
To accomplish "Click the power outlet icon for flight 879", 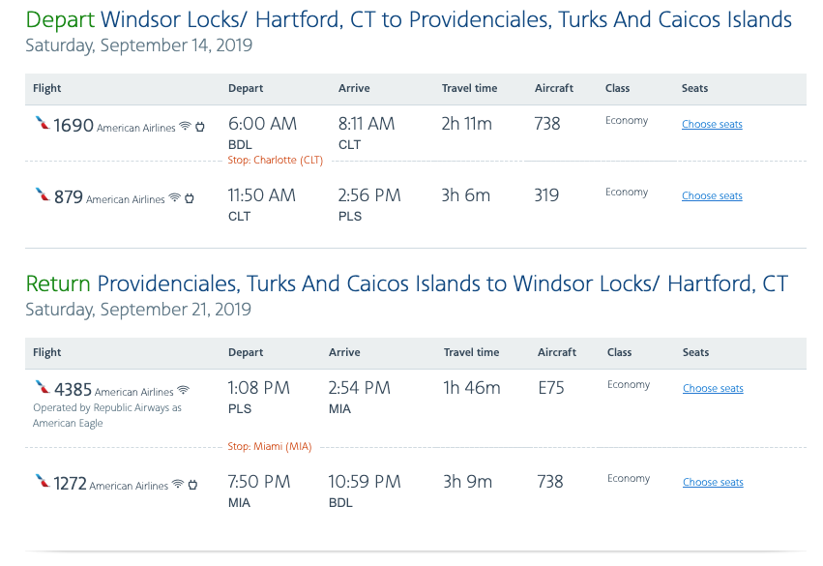I will click(x=190, y=198).
